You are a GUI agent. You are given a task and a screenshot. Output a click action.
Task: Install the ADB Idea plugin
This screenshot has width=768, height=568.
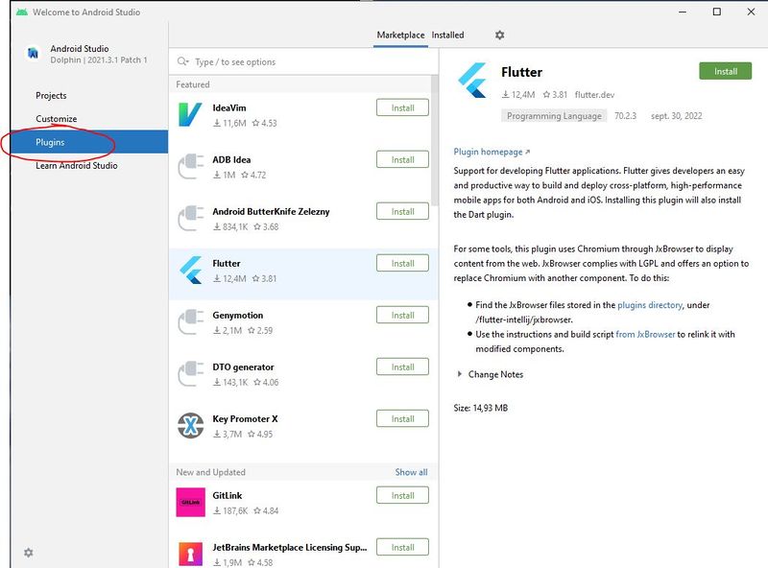point(402,159)
